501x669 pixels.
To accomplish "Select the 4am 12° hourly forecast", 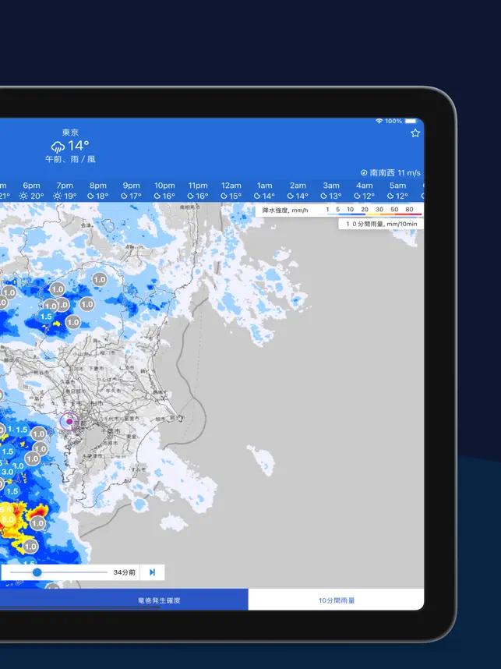I will point(364,191).
